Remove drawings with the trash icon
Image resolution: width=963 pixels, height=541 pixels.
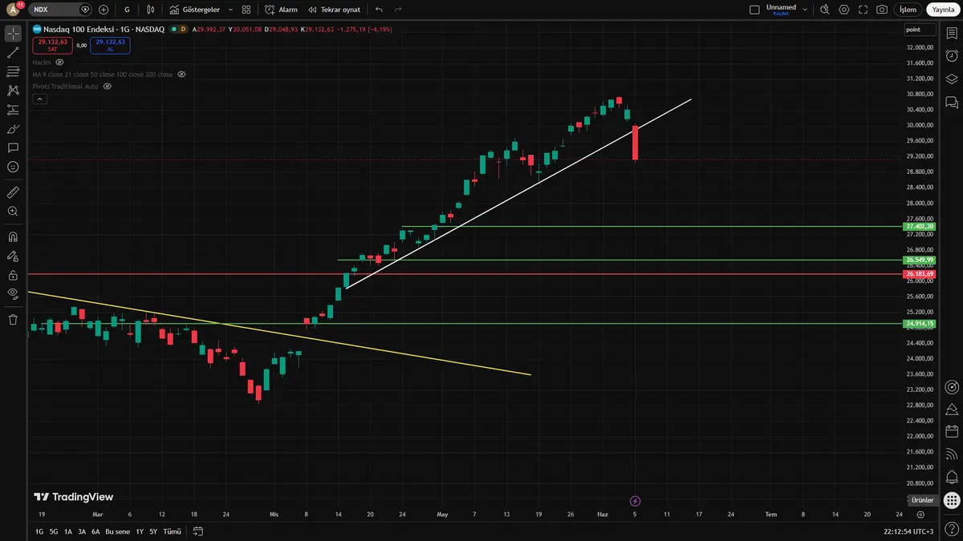tap(13, 319)
